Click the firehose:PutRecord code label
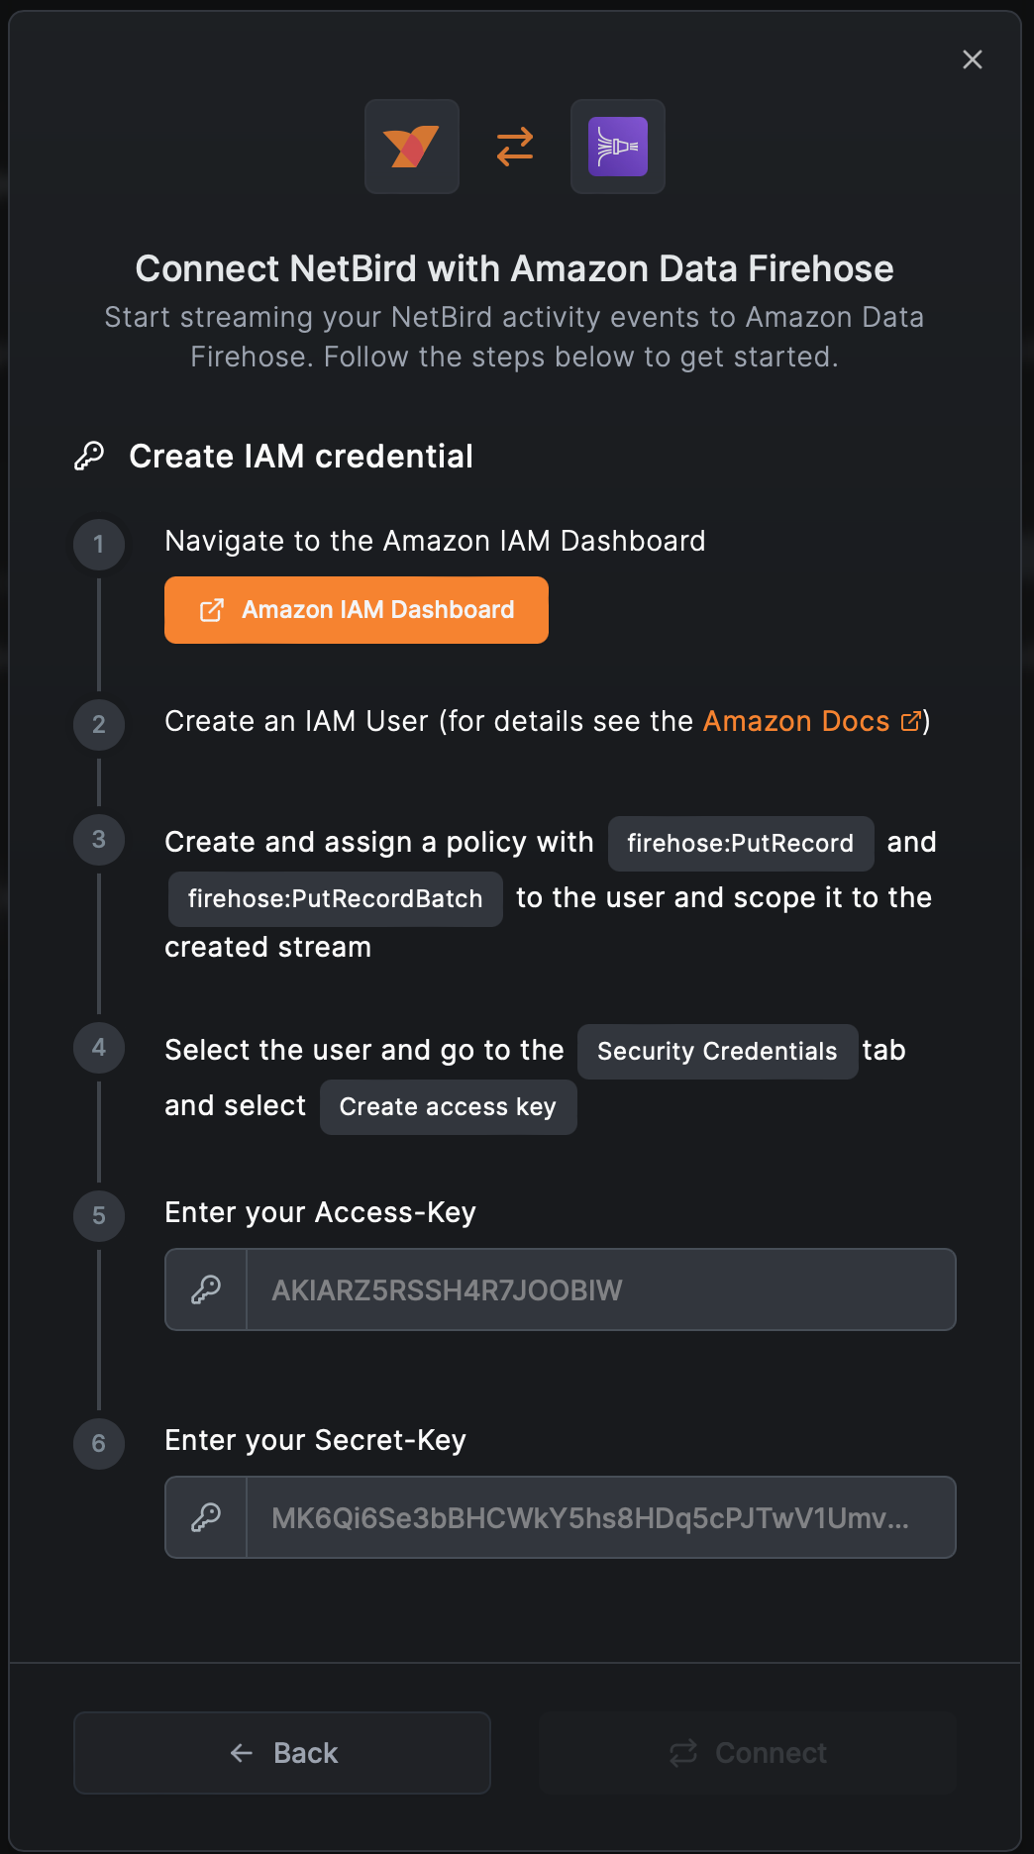1034x1854 pixels. [738, 843]
